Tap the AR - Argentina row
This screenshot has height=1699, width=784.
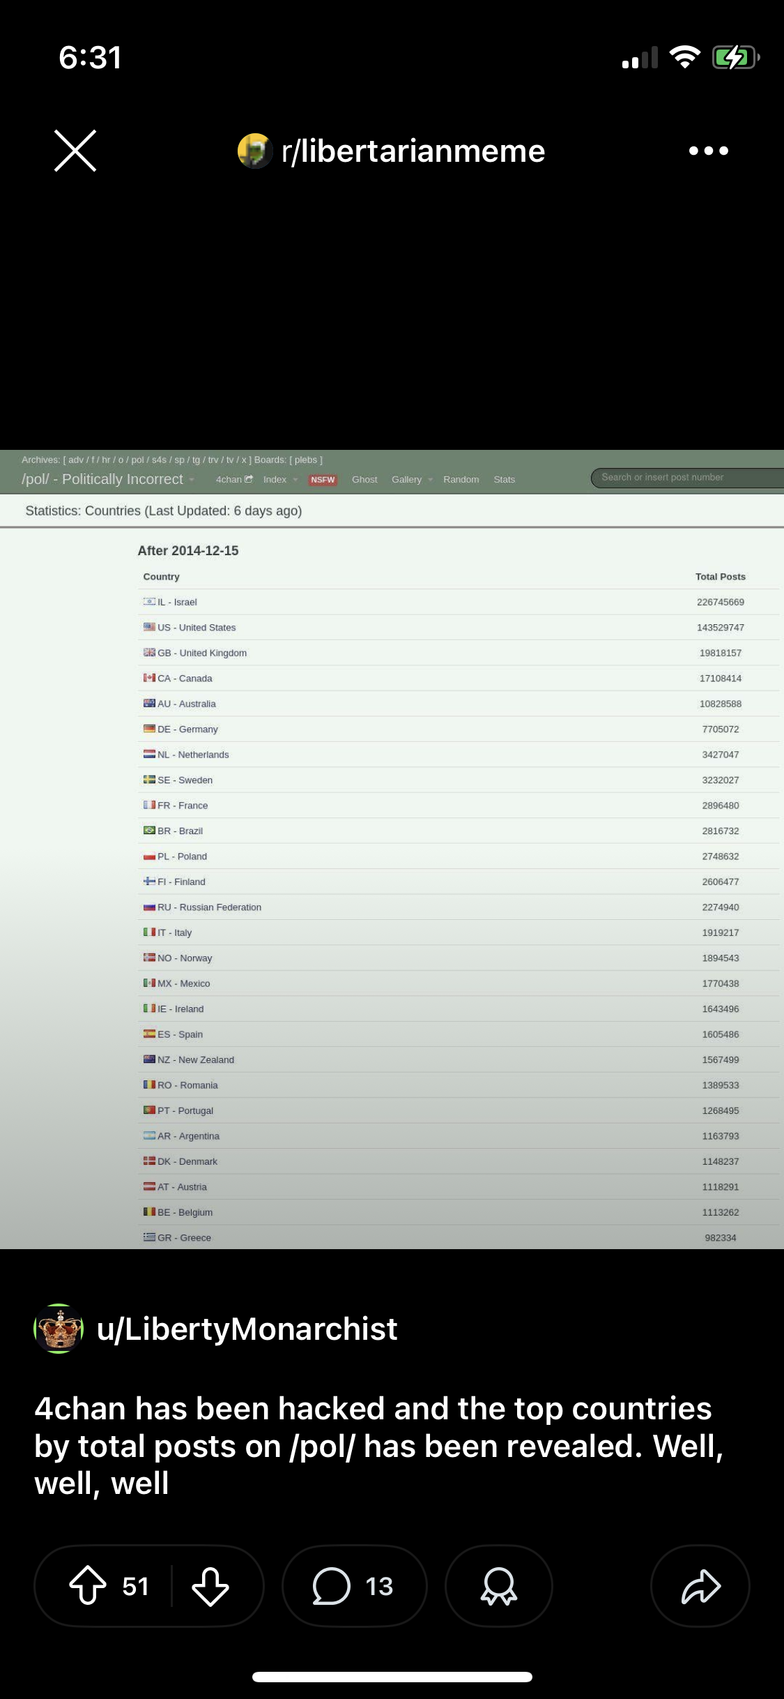(459, 1137)
